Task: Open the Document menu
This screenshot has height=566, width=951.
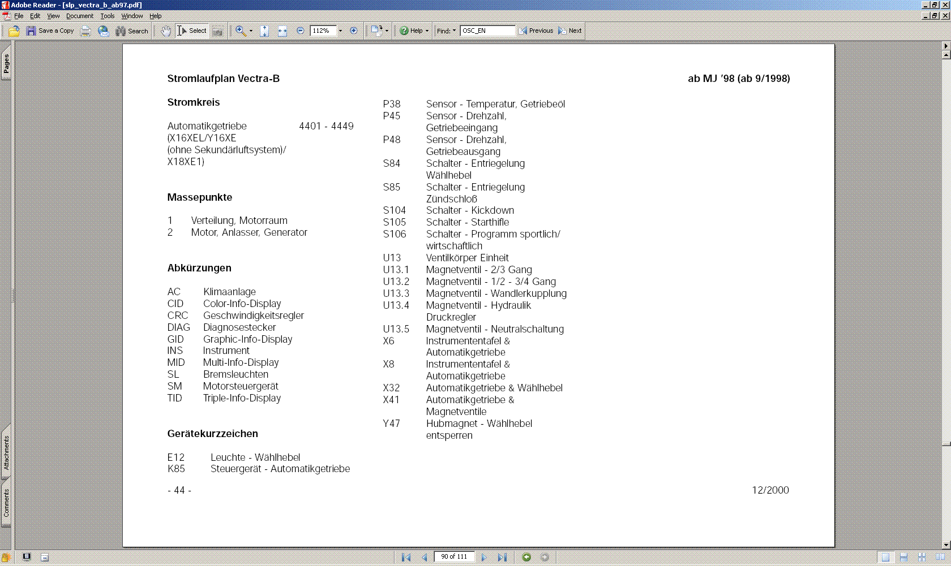Action: (x=80, y=16)
